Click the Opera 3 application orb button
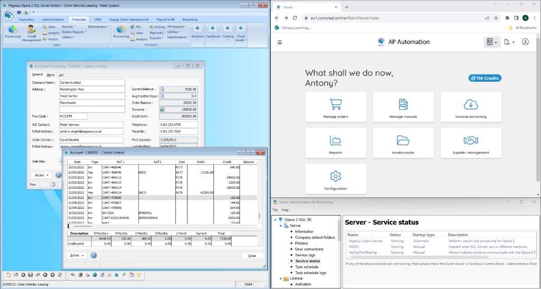541x289 pixels. (x=8, y=15)
